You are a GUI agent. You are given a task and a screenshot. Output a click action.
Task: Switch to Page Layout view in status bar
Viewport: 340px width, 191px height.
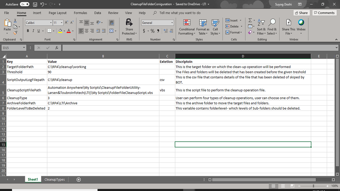(283, 186)
